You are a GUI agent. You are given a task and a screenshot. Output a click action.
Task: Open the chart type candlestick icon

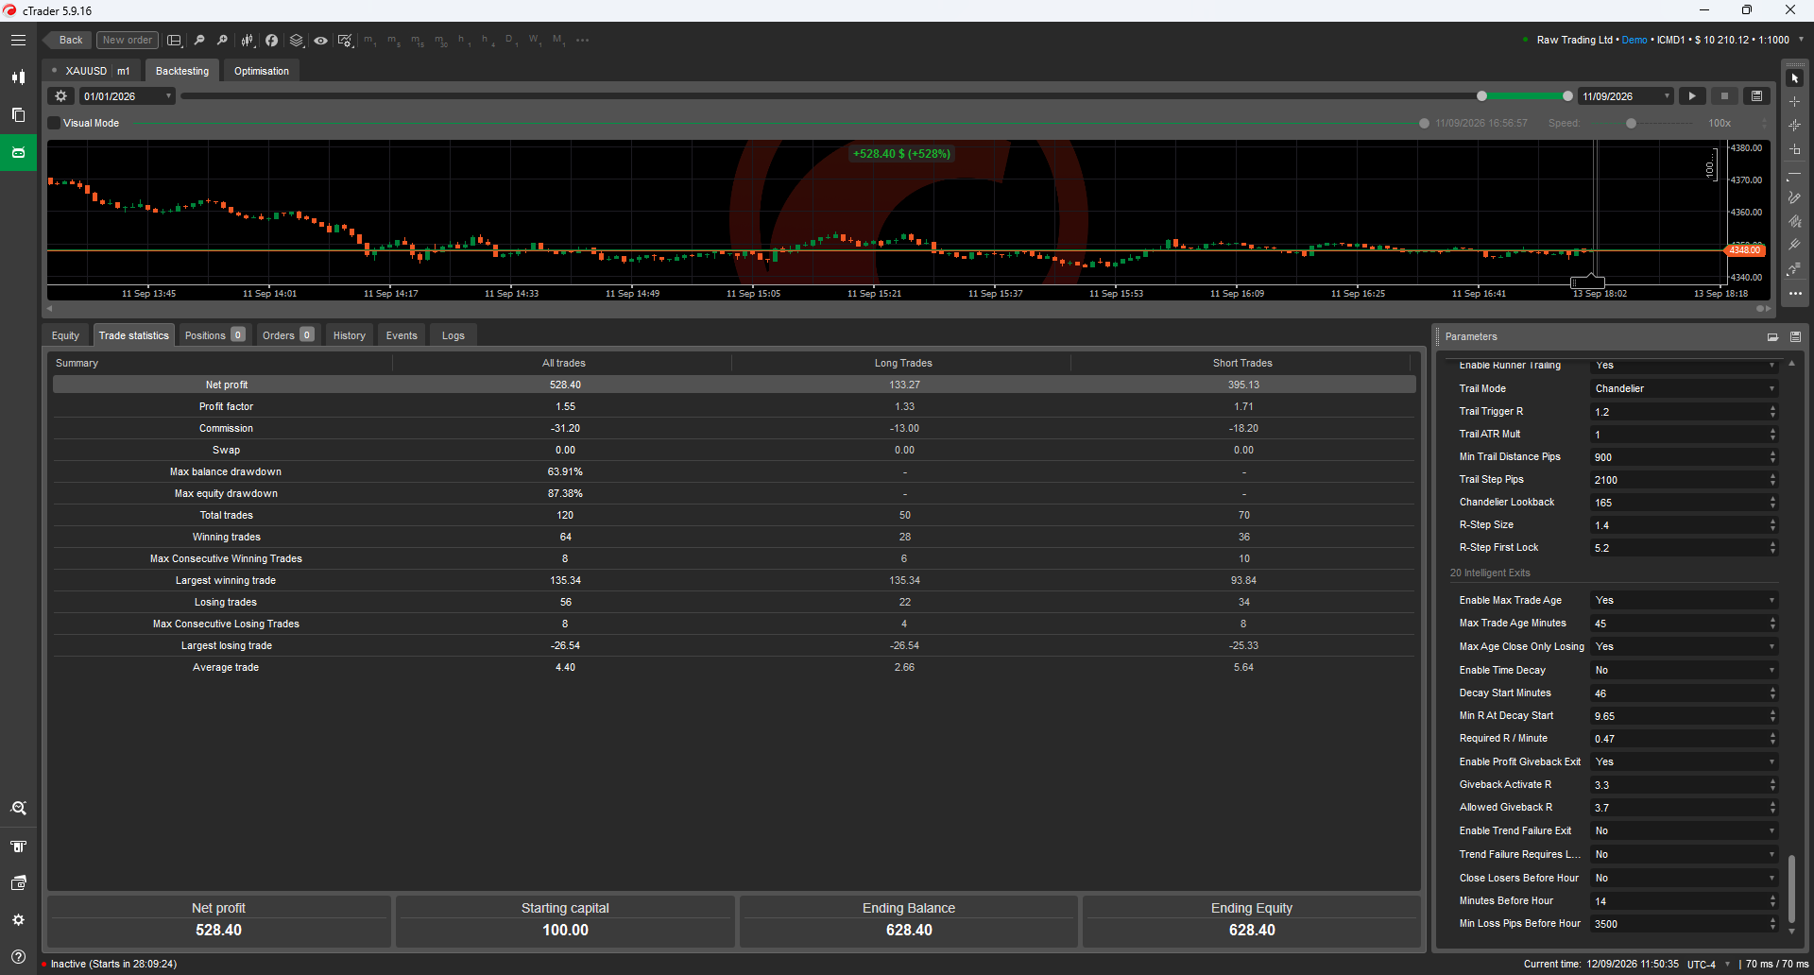pyautogui.click(x=248, y=40)
